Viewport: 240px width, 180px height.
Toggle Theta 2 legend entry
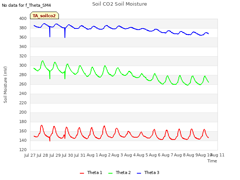[x=120, y=172]
